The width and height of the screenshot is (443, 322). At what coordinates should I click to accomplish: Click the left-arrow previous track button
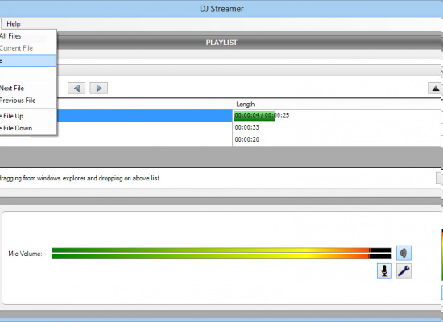pos(77,88)
